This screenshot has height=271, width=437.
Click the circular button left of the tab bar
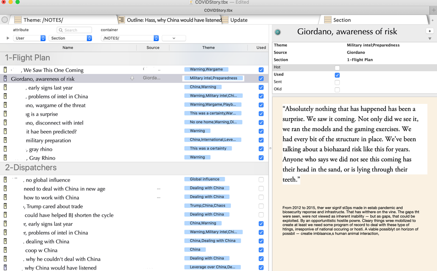tap(5, 20)
